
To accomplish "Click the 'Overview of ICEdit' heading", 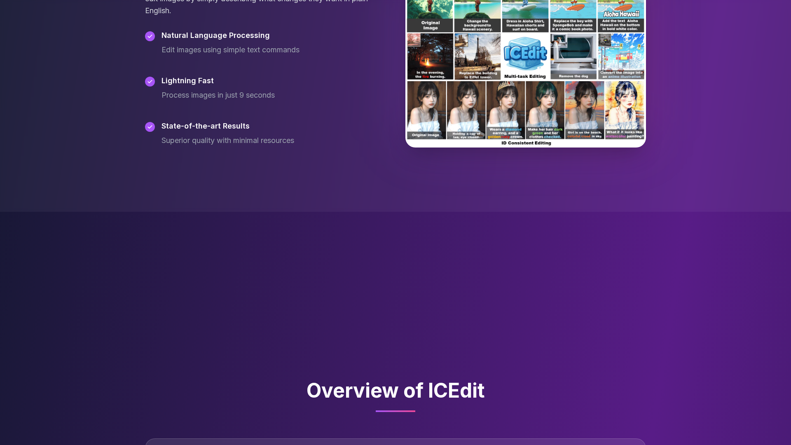I will (395, 390).
